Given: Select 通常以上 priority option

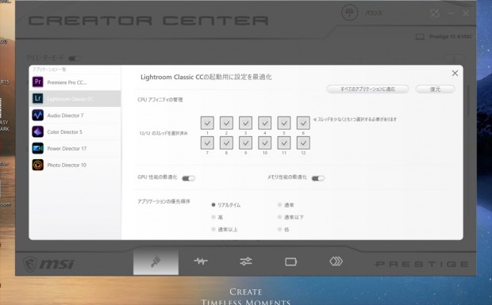Looking at the screenshot, I should tap(225, 229).
